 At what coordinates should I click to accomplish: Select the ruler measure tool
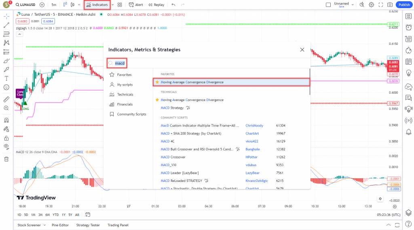tap(6, 99)
